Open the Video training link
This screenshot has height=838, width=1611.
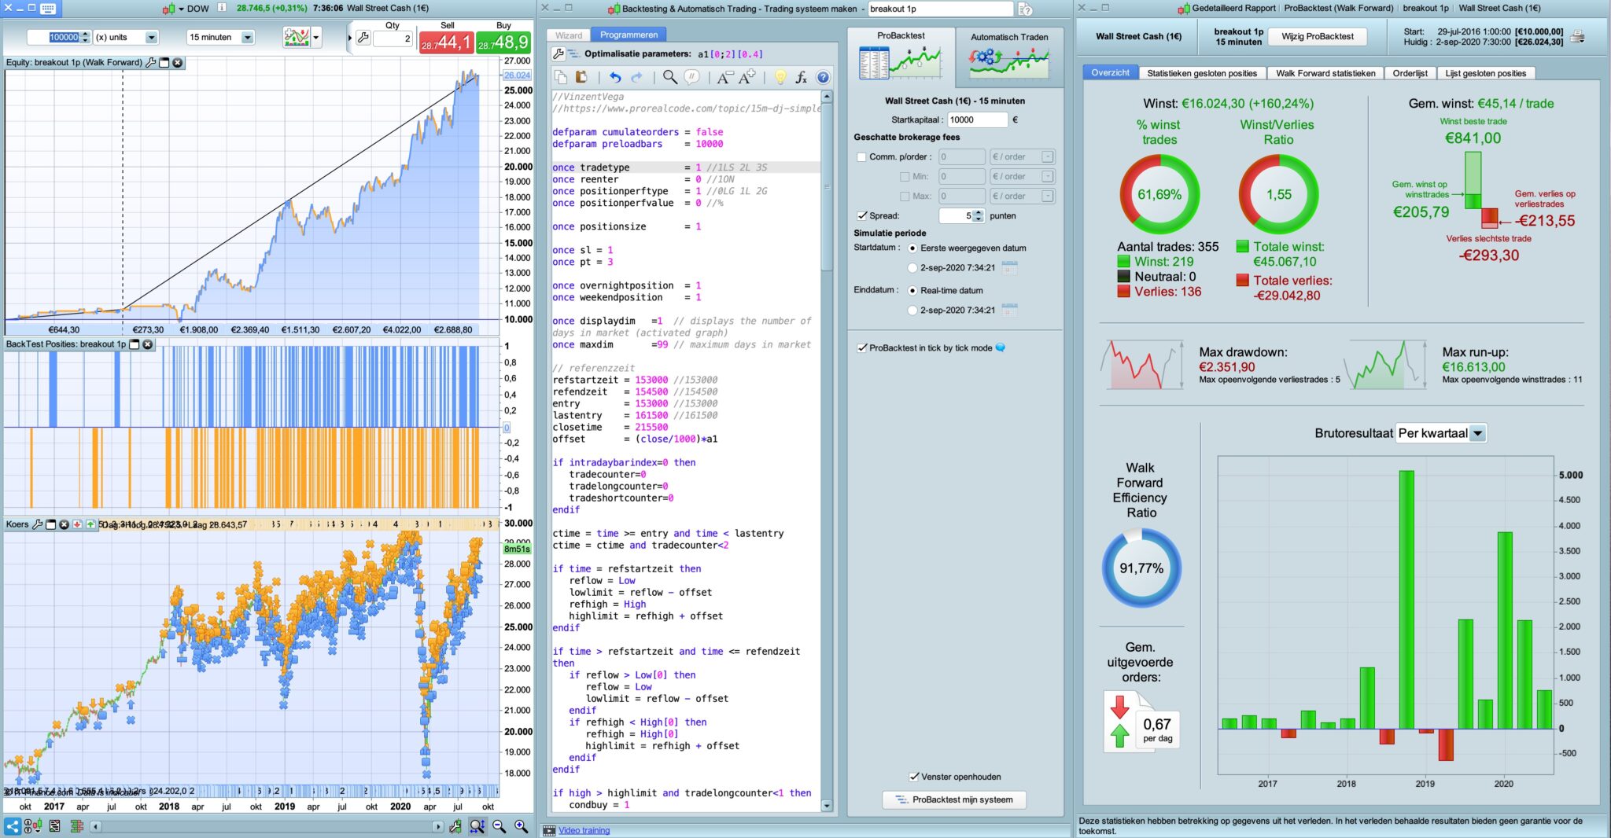[584, 830]
